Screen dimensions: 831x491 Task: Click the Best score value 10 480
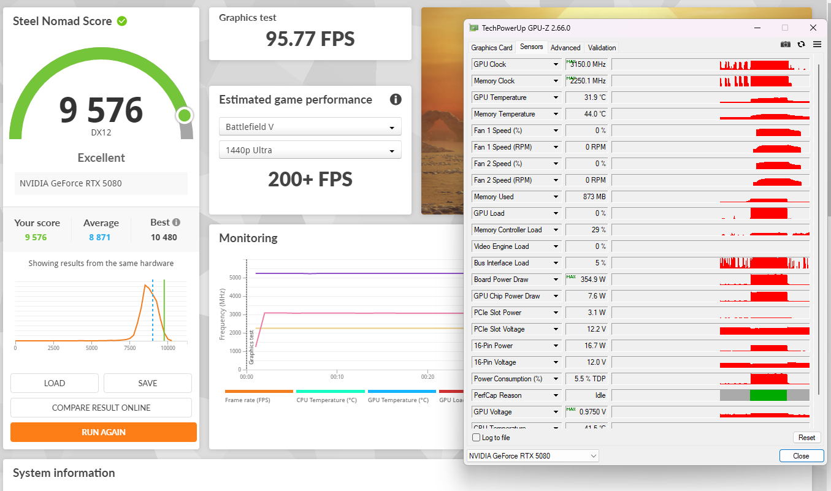click(x=164, y=237)
